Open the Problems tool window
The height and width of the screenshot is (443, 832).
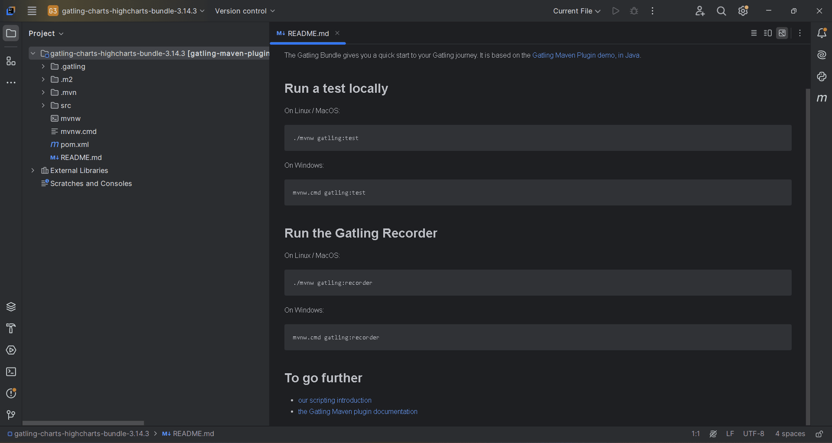point(11,393)
